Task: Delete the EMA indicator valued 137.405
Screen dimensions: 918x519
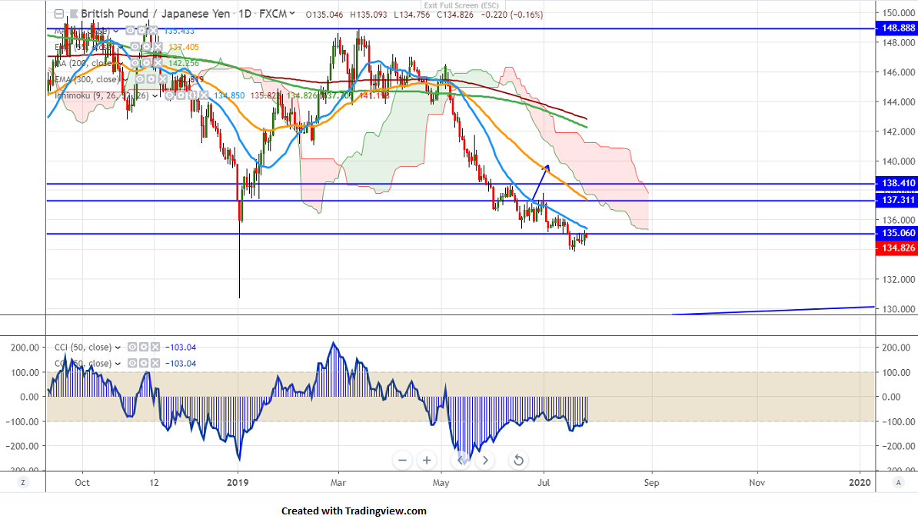Action: [x=158, y=46]
